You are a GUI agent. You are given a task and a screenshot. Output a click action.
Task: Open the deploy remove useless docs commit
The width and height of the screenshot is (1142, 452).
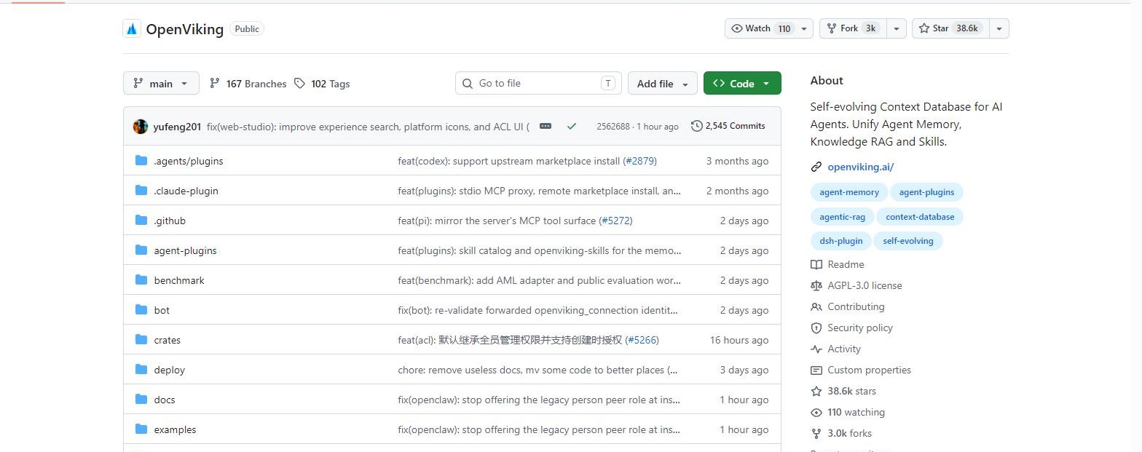(538, 370)
